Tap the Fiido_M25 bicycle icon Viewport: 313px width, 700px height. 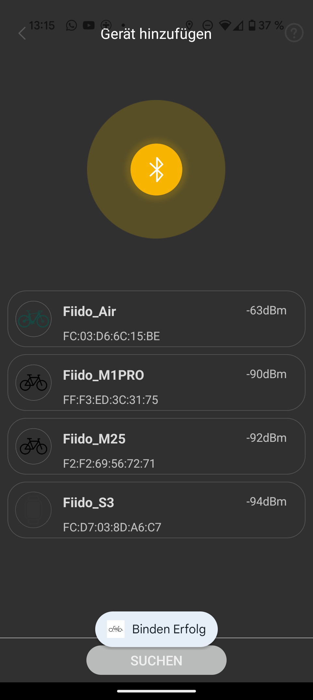coord(34,446)
